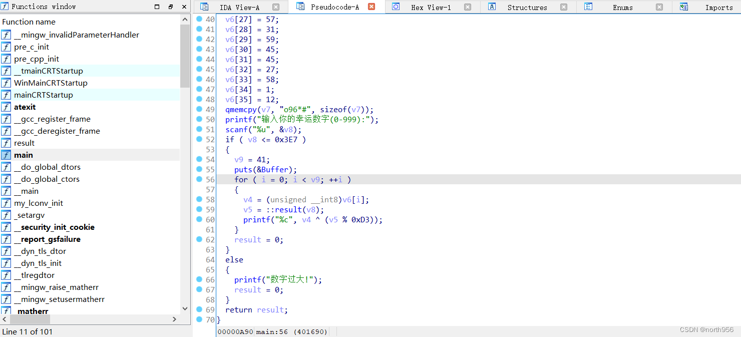Click the Hex View-1 tab icon

[x=396, y=7]
